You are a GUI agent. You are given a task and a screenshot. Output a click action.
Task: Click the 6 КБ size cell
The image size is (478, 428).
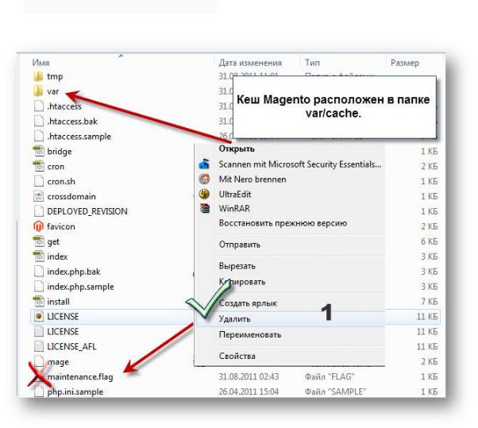[430, 241]
